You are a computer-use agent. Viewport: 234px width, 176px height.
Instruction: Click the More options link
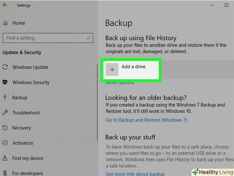[120, 83]
